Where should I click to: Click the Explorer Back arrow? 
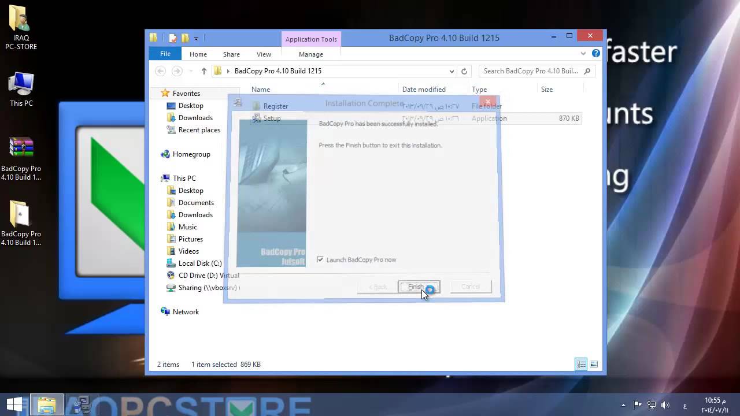coord(161,71)
